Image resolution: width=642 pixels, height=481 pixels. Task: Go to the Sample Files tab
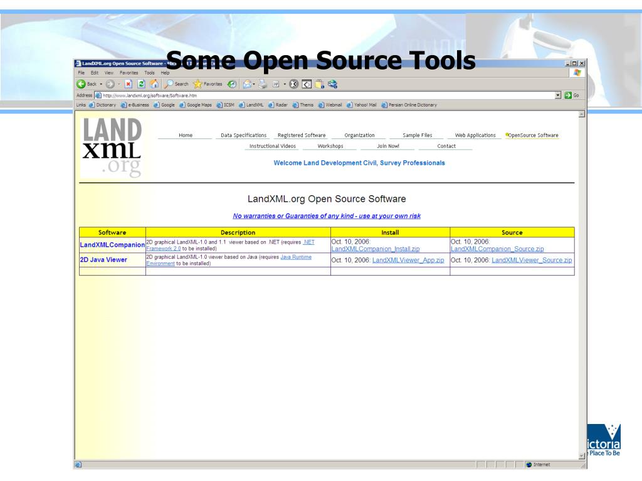[x=417, y=135]
